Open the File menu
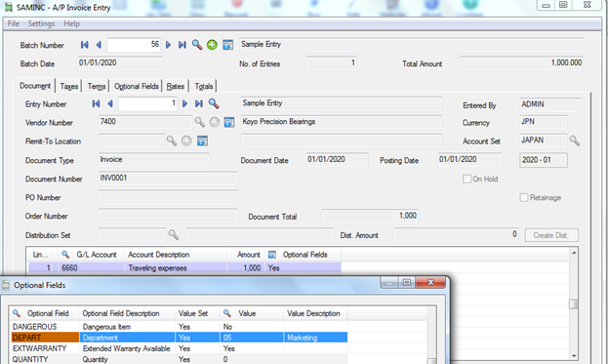Image resolution: width=608 pixels, height=364 pixels. [x=14, y=23]
